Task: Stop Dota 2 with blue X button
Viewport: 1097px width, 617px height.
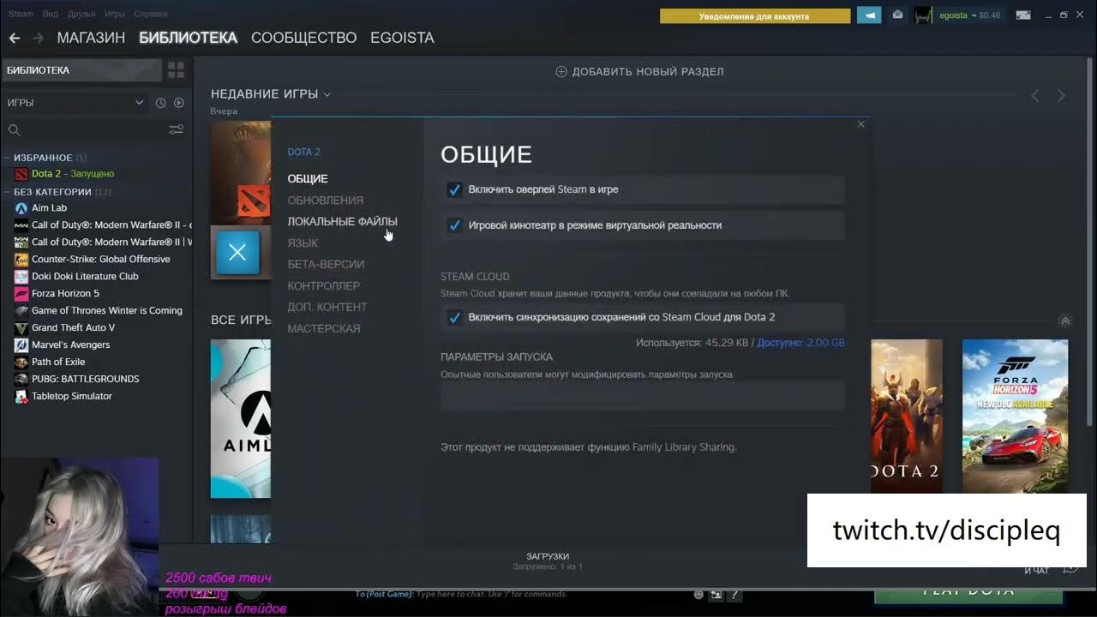Action: coord(237,253)
